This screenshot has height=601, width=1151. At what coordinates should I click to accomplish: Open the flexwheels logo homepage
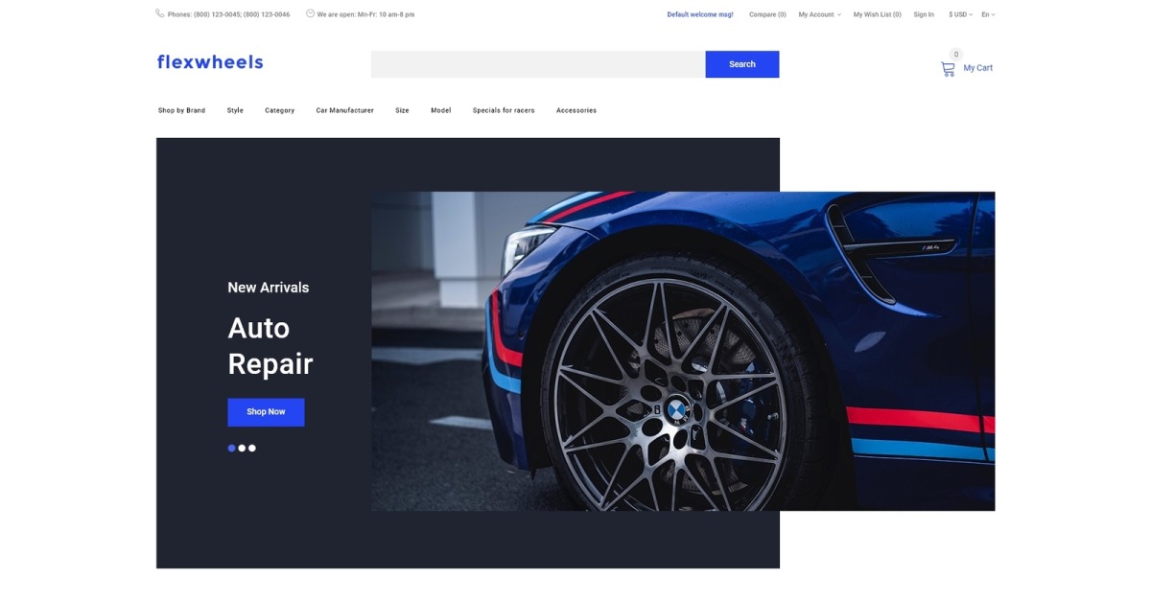coord(210,62)
